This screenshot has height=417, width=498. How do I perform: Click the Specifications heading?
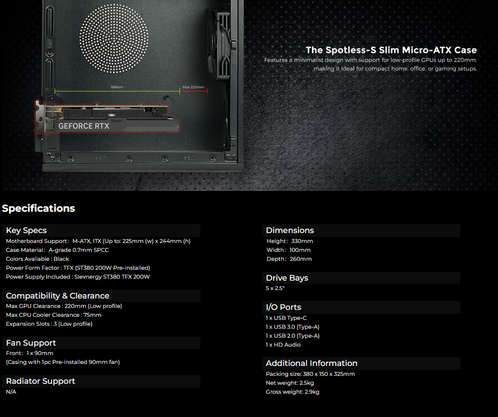(x=39, y=208)
